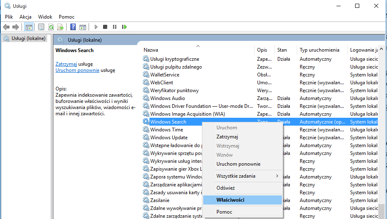Image resolution: width=387 pixels, height=219 pixels.
Task: Click the green Refresh toolbar icon
Action: [x=51, y=27]
